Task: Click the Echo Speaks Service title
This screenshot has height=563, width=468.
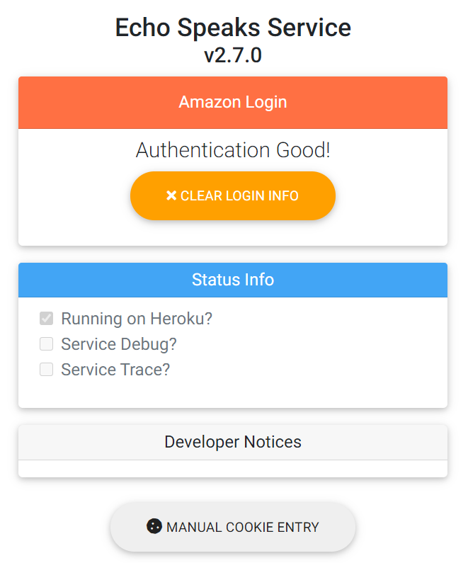Action: point(233,28)
